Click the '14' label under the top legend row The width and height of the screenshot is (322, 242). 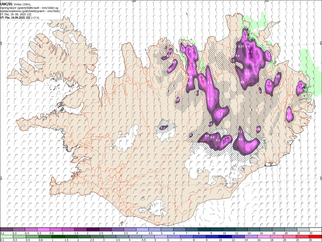pos(249,233)
